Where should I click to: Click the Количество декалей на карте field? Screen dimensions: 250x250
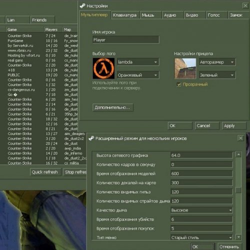(201, 183)
